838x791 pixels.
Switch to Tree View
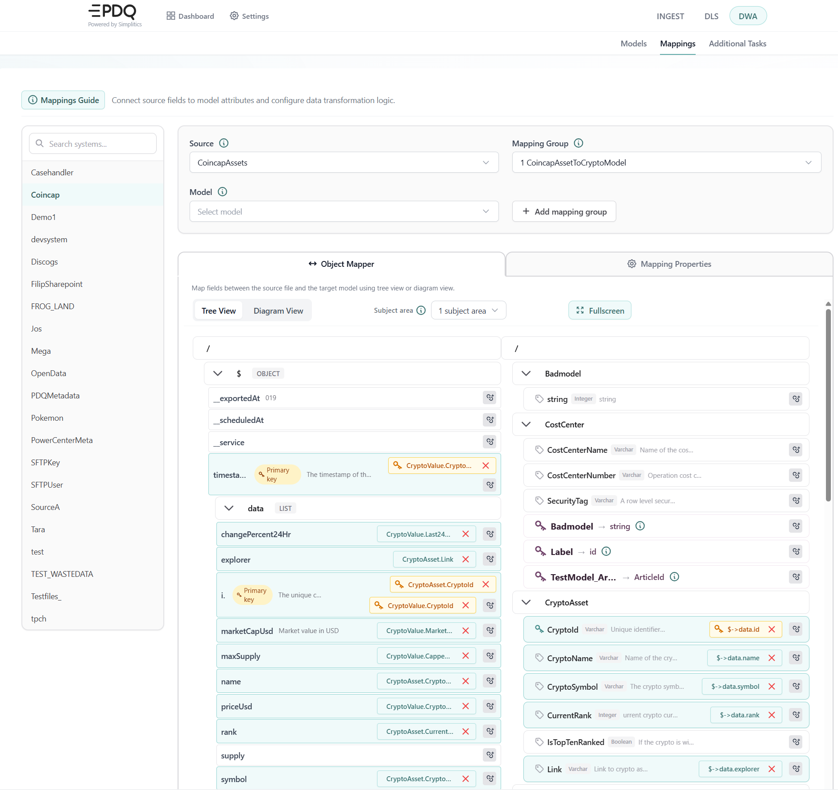coord(219,311)
